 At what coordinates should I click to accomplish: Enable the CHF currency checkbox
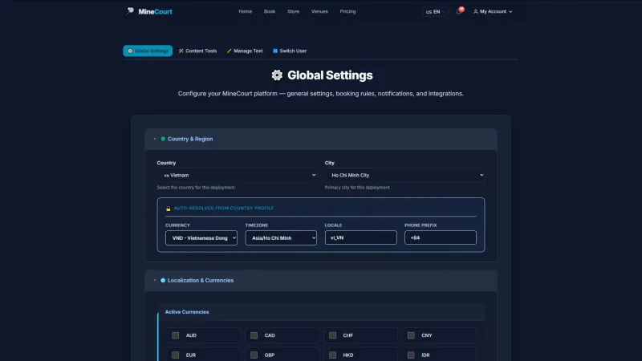coord(332,335)
